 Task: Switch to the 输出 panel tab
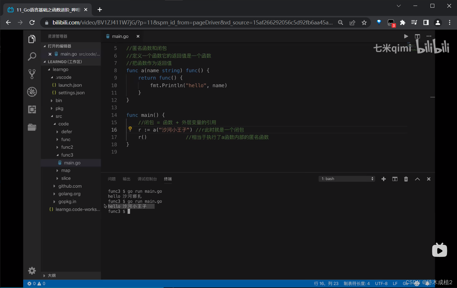[126, 179]
